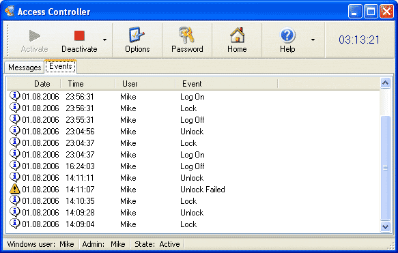Click info icon on 14:09:28 Unlock row
Viewport: 398px width, 253px height.
(15, 212)
